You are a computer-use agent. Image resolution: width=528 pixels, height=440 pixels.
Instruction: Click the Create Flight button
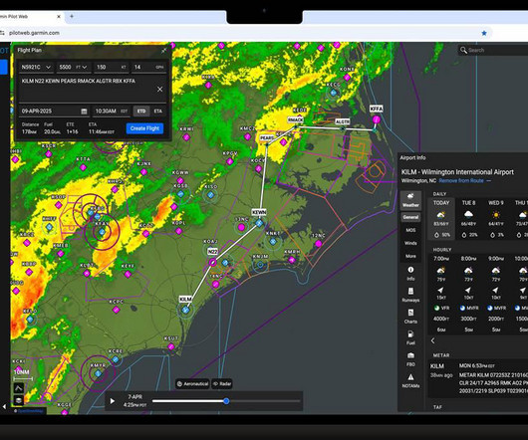coord(144,128)
